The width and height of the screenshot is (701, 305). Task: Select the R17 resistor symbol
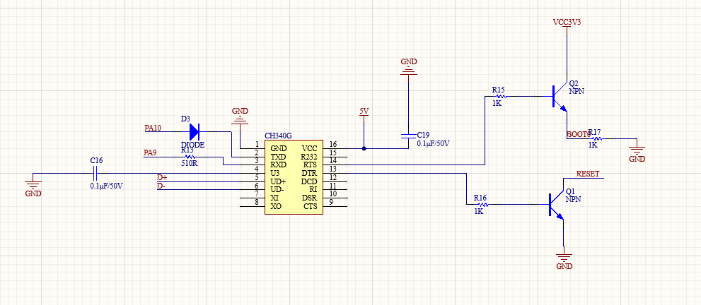click(596, 138)
